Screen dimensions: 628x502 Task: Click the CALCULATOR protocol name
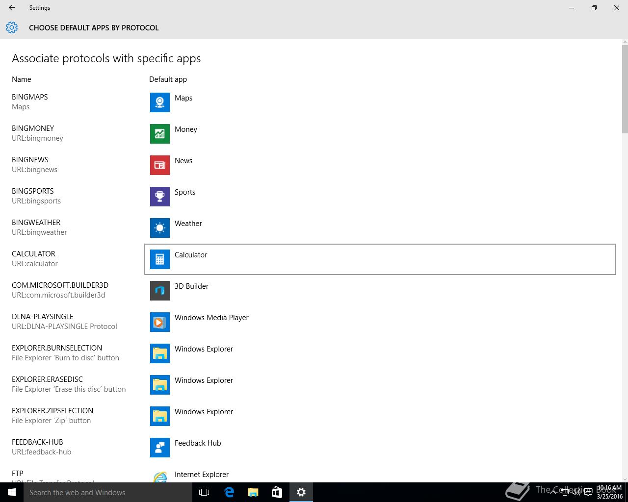(x=33, y=254)
